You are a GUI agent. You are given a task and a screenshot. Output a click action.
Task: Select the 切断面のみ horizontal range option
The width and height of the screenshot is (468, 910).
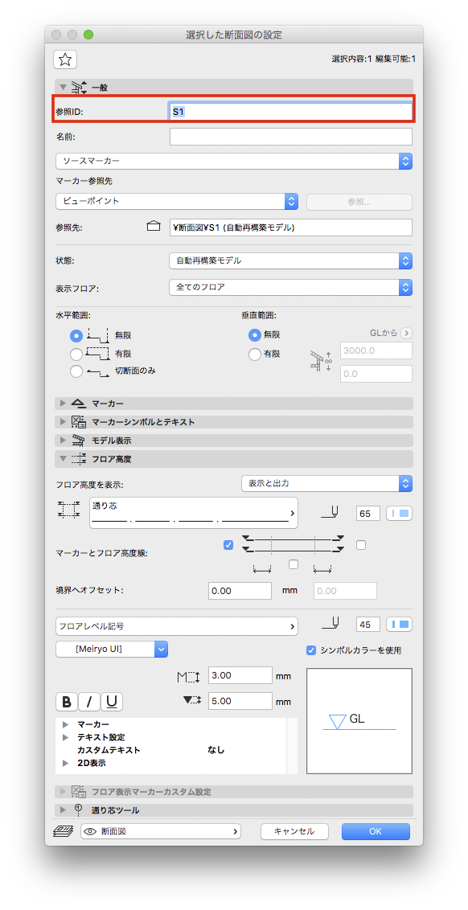click(x=76, y=372)
